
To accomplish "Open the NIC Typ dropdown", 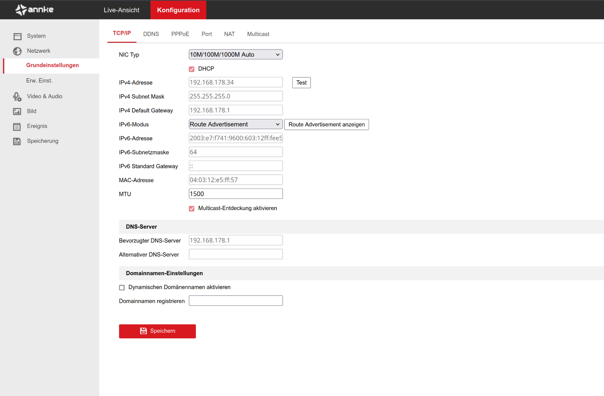I will tap(235, 55).
